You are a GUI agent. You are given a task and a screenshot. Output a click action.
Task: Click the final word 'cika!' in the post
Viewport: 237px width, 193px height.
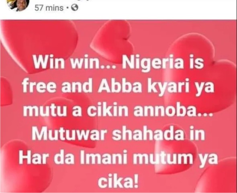click(118, 181)
